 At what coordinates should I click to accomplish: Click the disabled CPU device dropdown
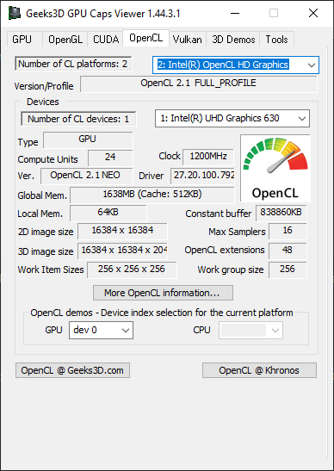tap(251, 330)
